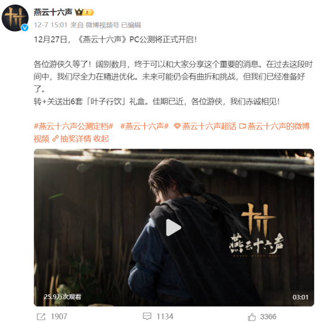Click the video icon before 微博视频 link
The width and height of the screenshot is (322, 323).
point(242,126)
